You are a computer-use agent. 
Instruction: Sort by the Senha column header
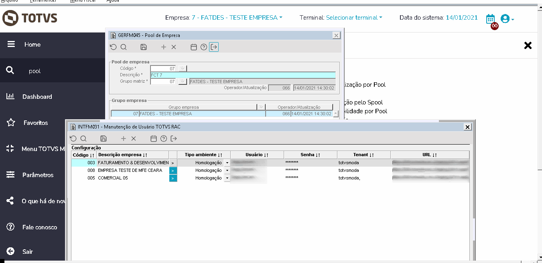pos(310,155)
